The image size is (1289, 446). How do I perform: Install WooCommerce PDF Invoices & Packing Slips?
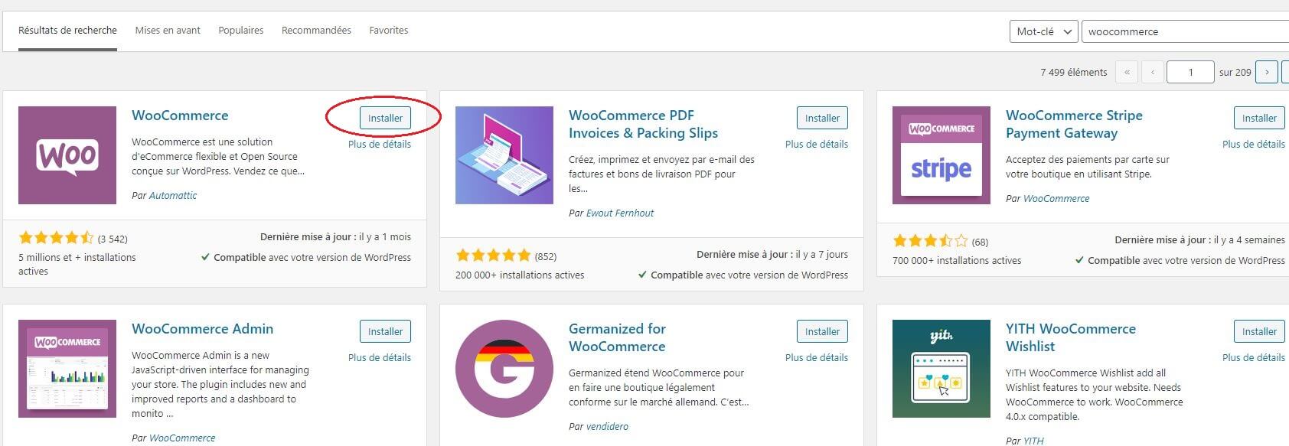[x=822, y=118]
